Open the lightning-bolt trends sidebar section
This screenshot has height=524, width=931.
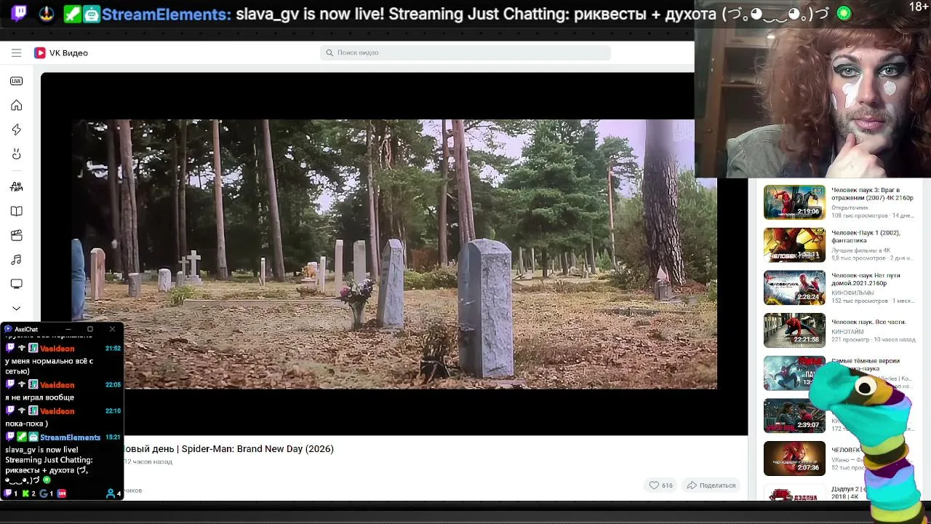16,130
